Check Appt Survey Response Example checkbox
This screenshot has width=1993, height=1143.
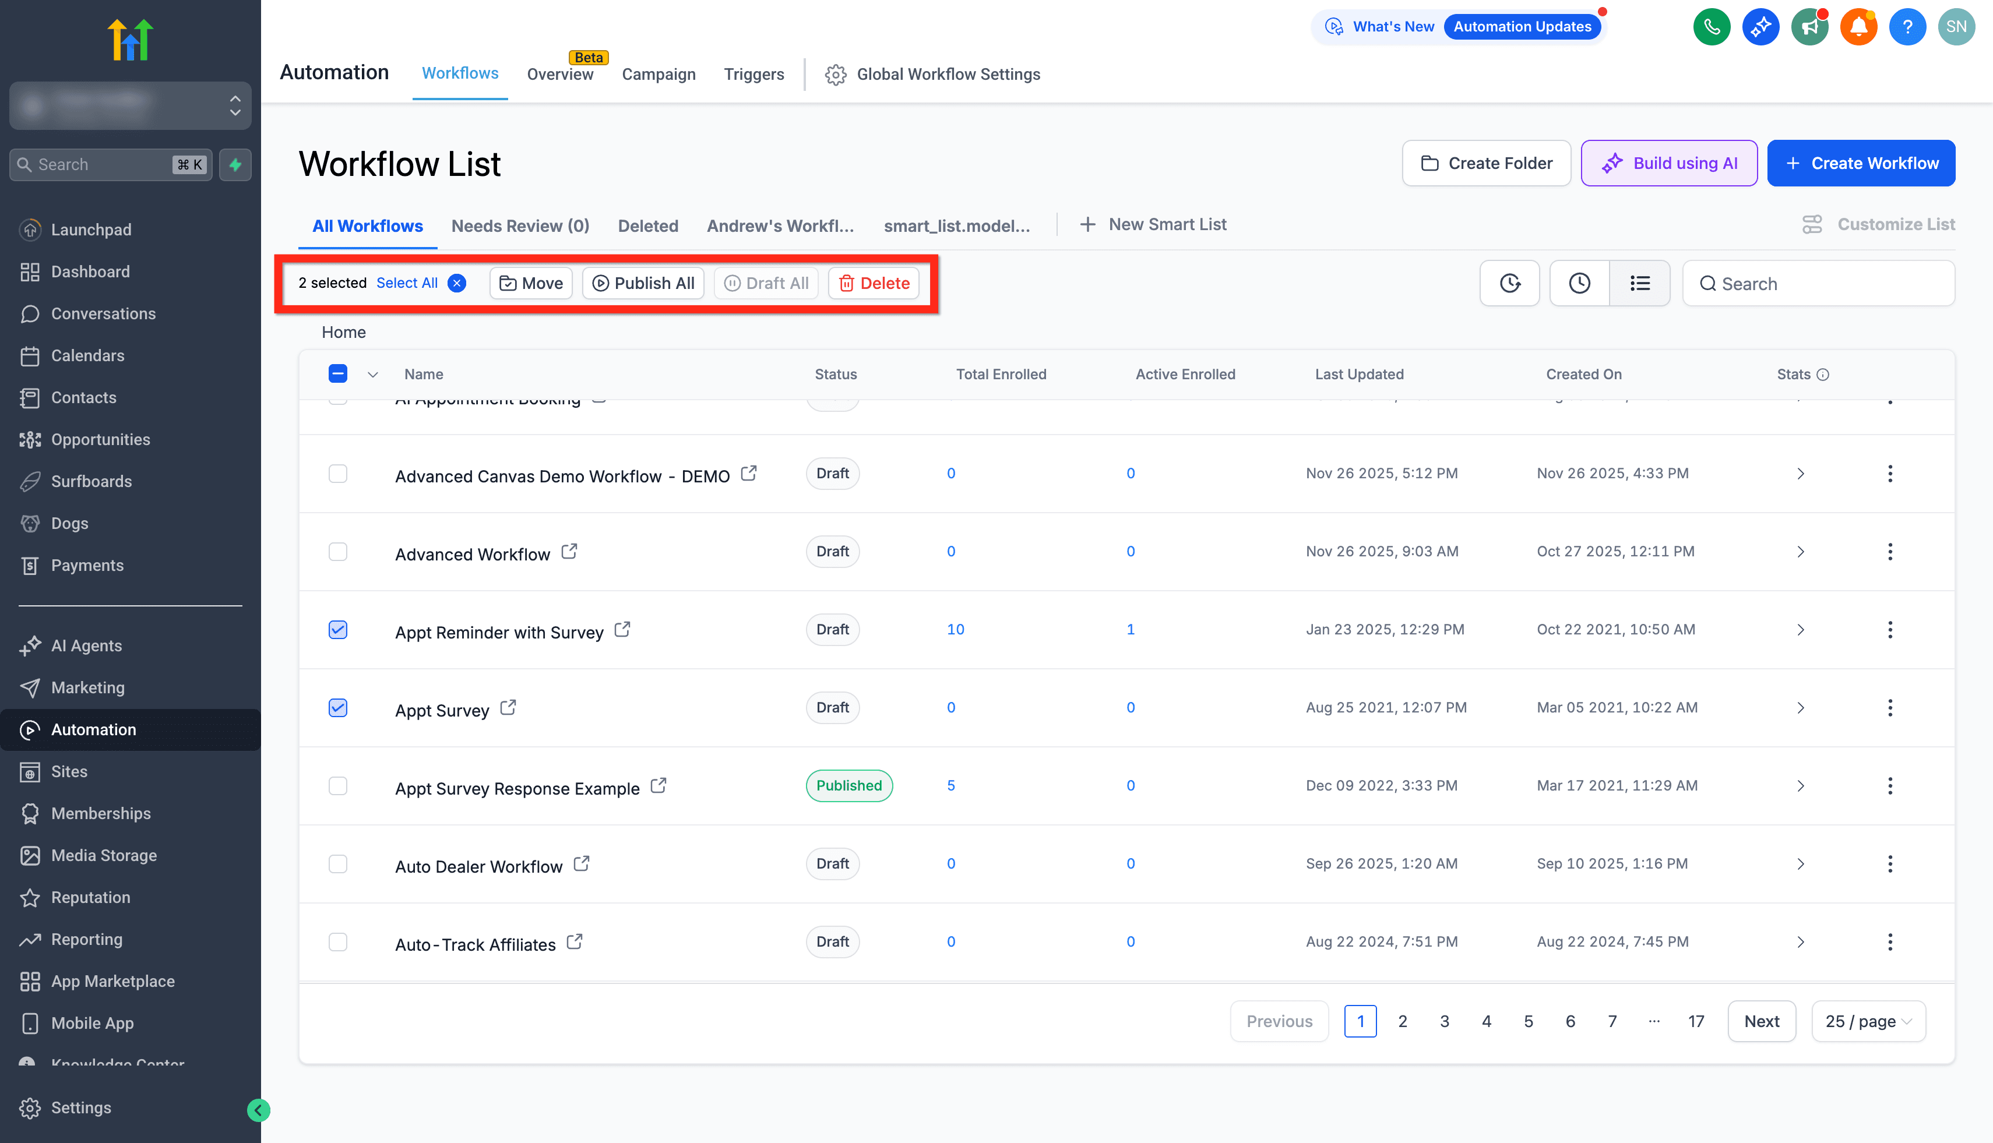coord(337,786)
